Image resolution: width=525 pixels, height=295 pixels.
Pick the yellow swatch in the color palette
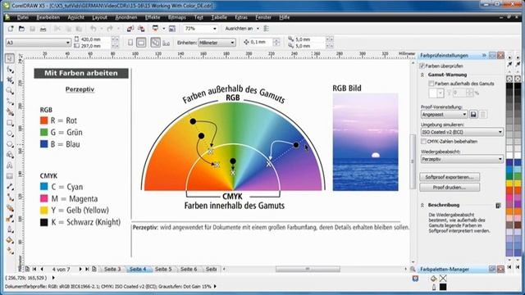pyautogui.click(x=509, y=184)
